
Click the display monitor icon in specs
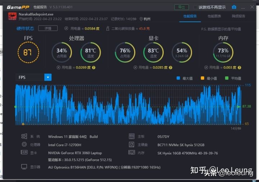pyautogui.click(x=24, y=167)
